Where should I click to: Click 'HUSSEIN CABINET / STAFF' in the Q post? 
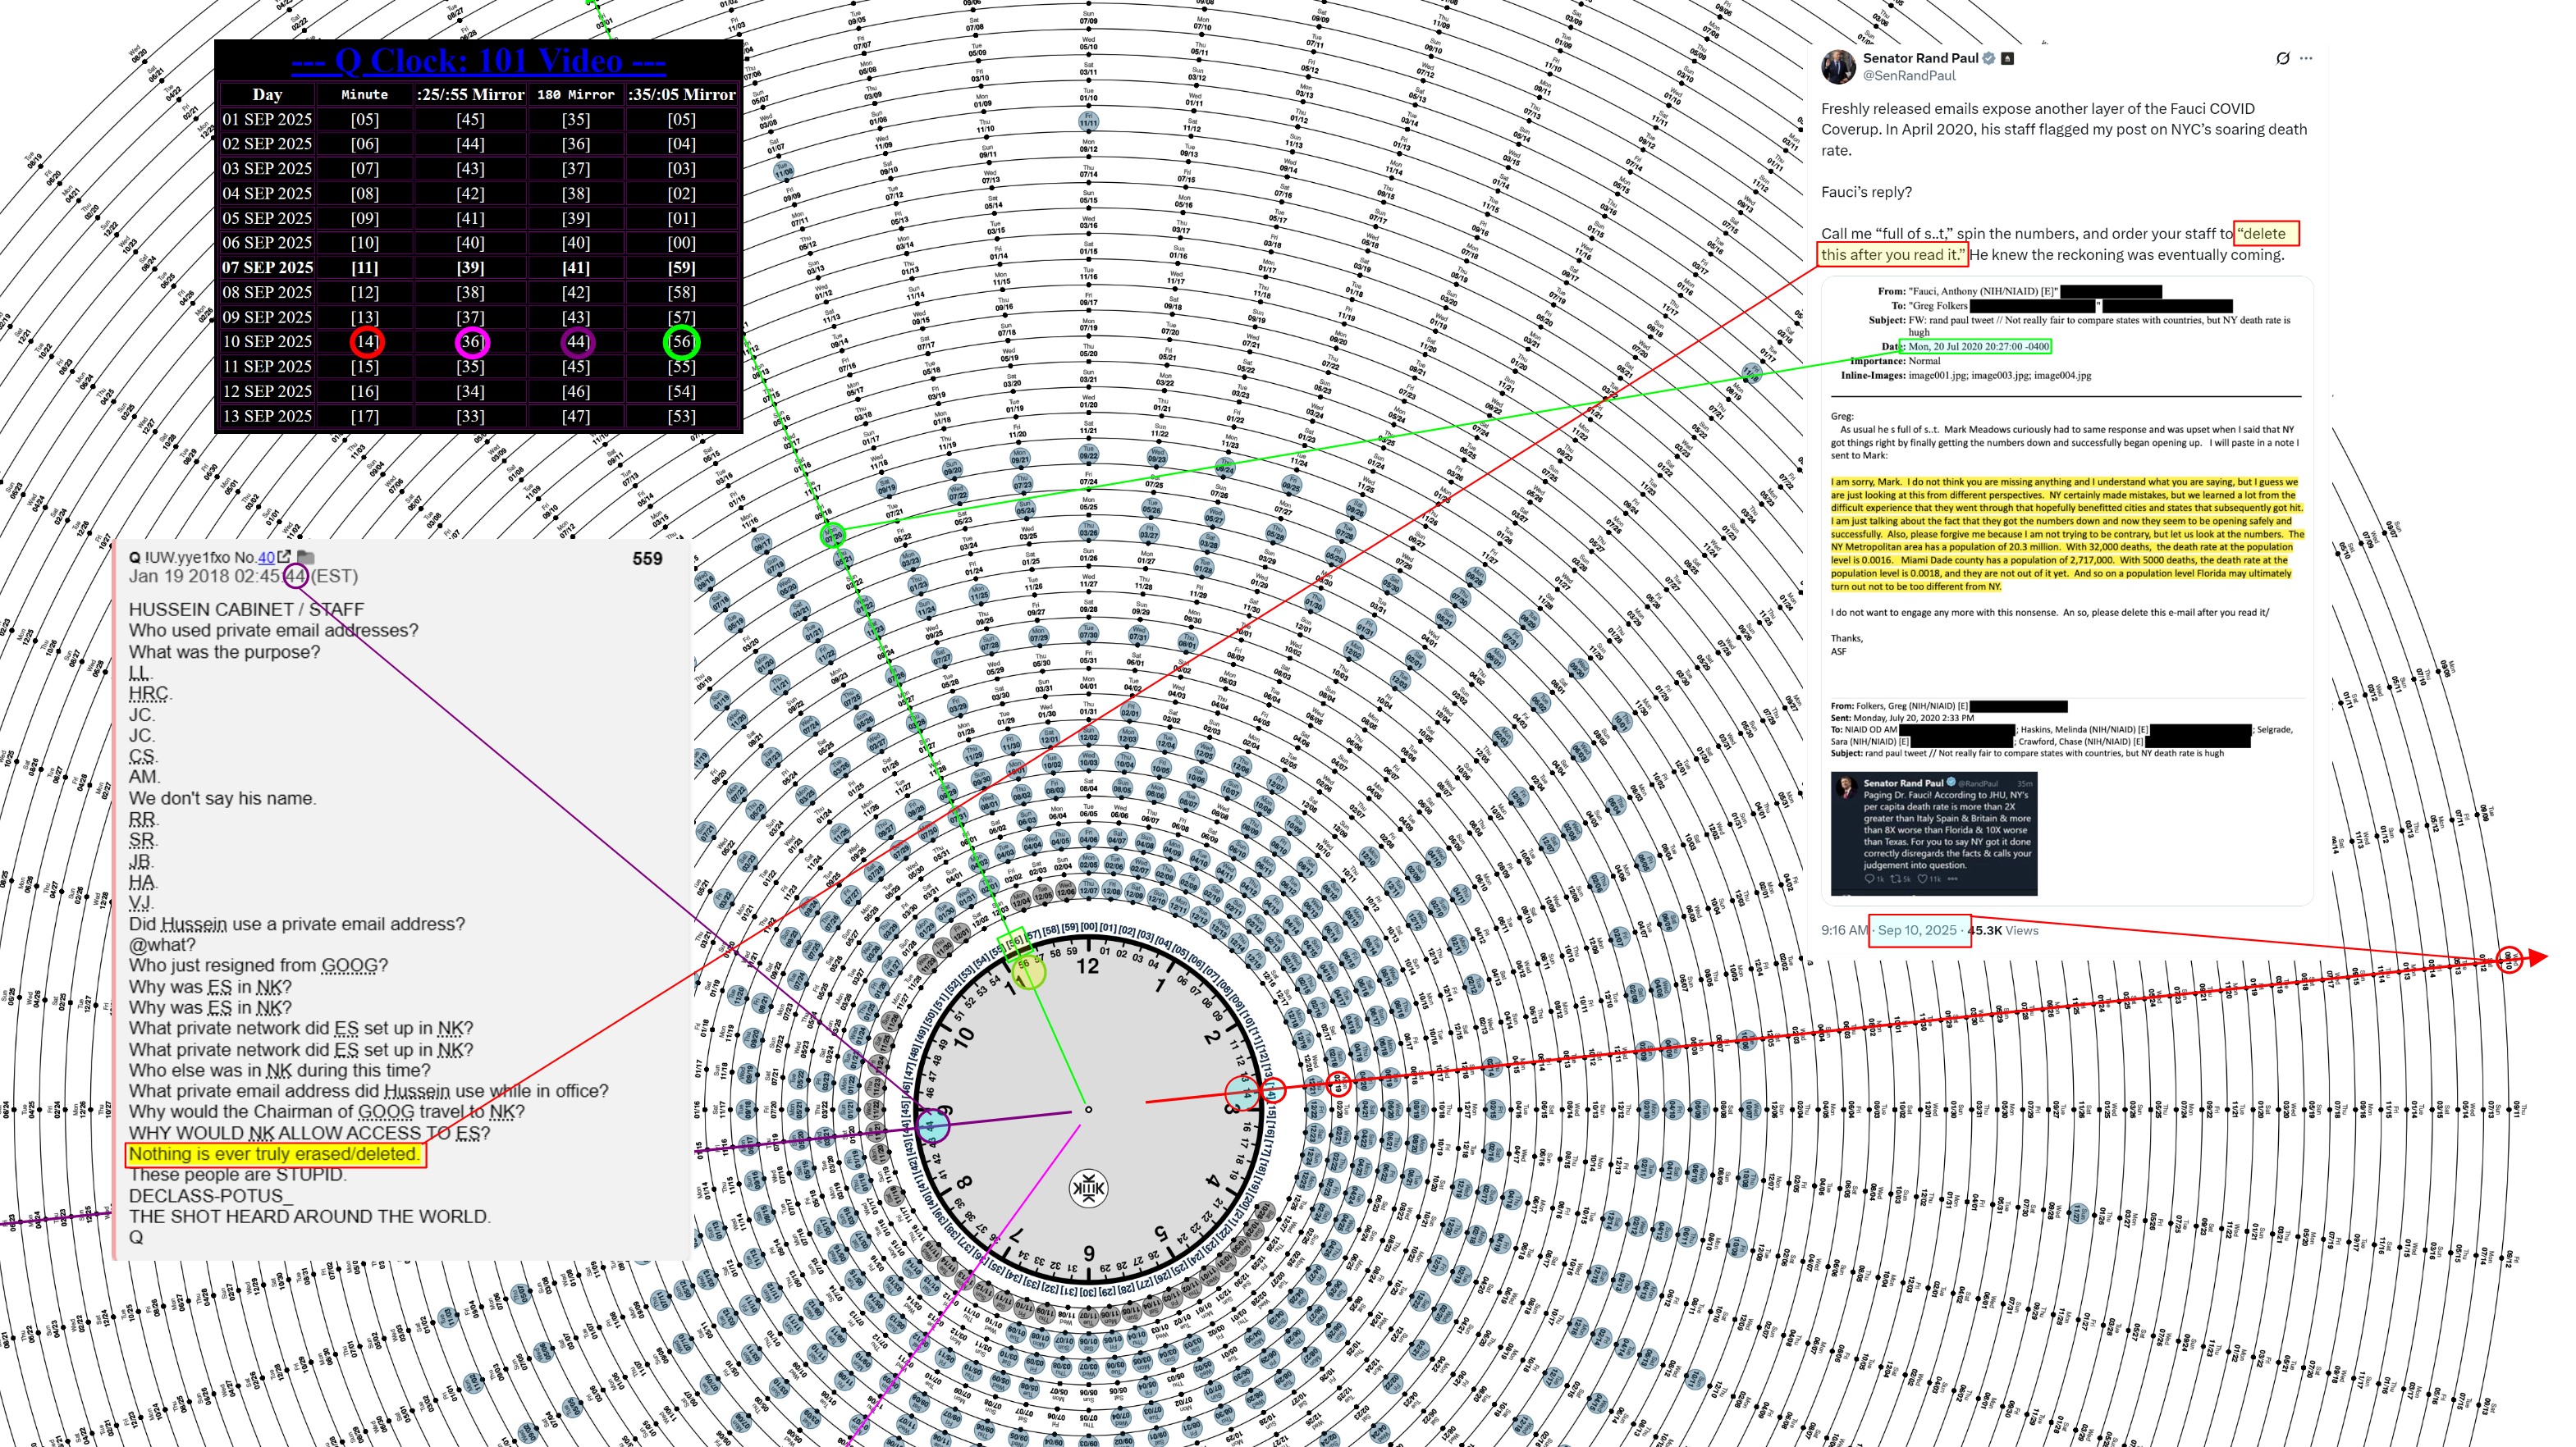(246, 609)
